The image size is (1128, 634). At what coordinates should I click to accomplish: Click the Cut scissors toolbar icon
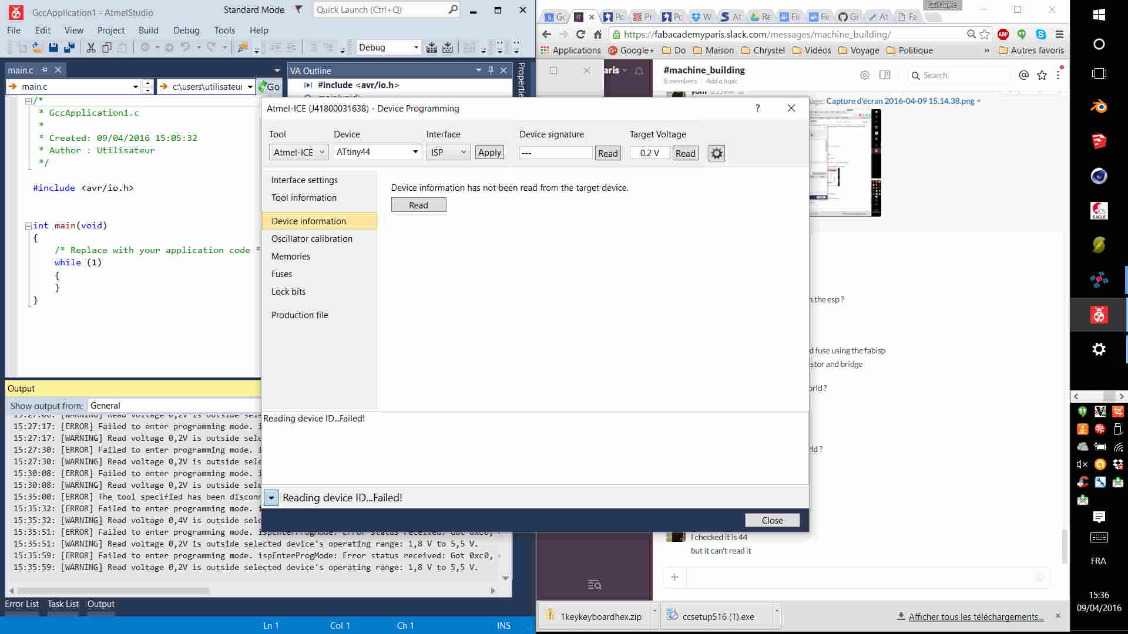point(91,48)
